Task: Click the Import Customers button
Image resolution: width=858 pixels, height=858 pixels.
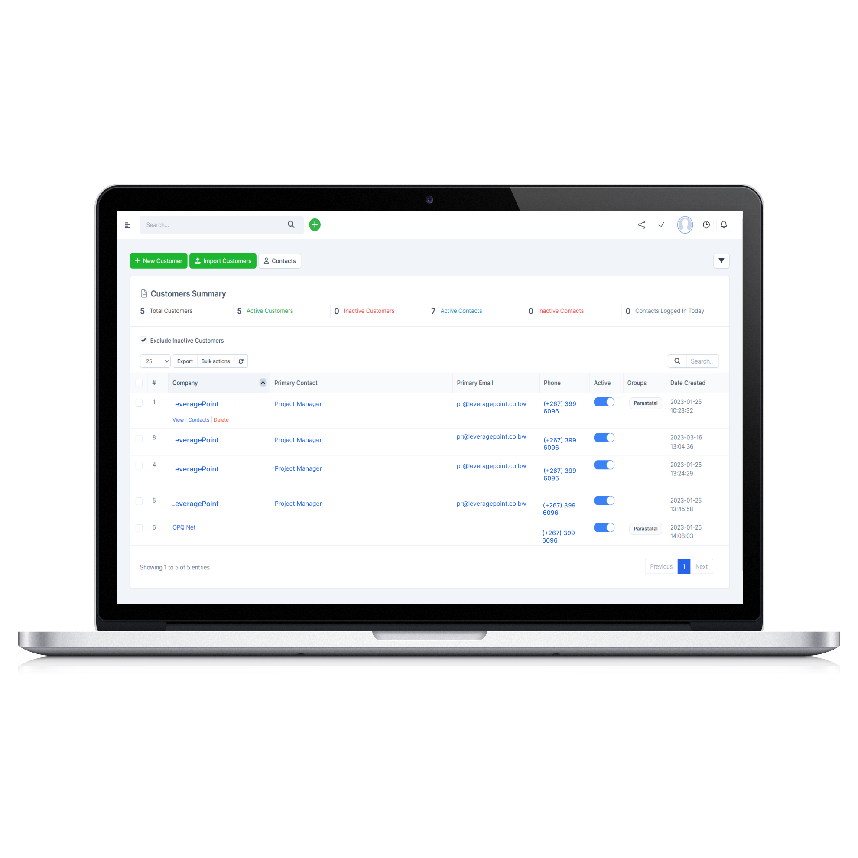Action: [224, 262]
